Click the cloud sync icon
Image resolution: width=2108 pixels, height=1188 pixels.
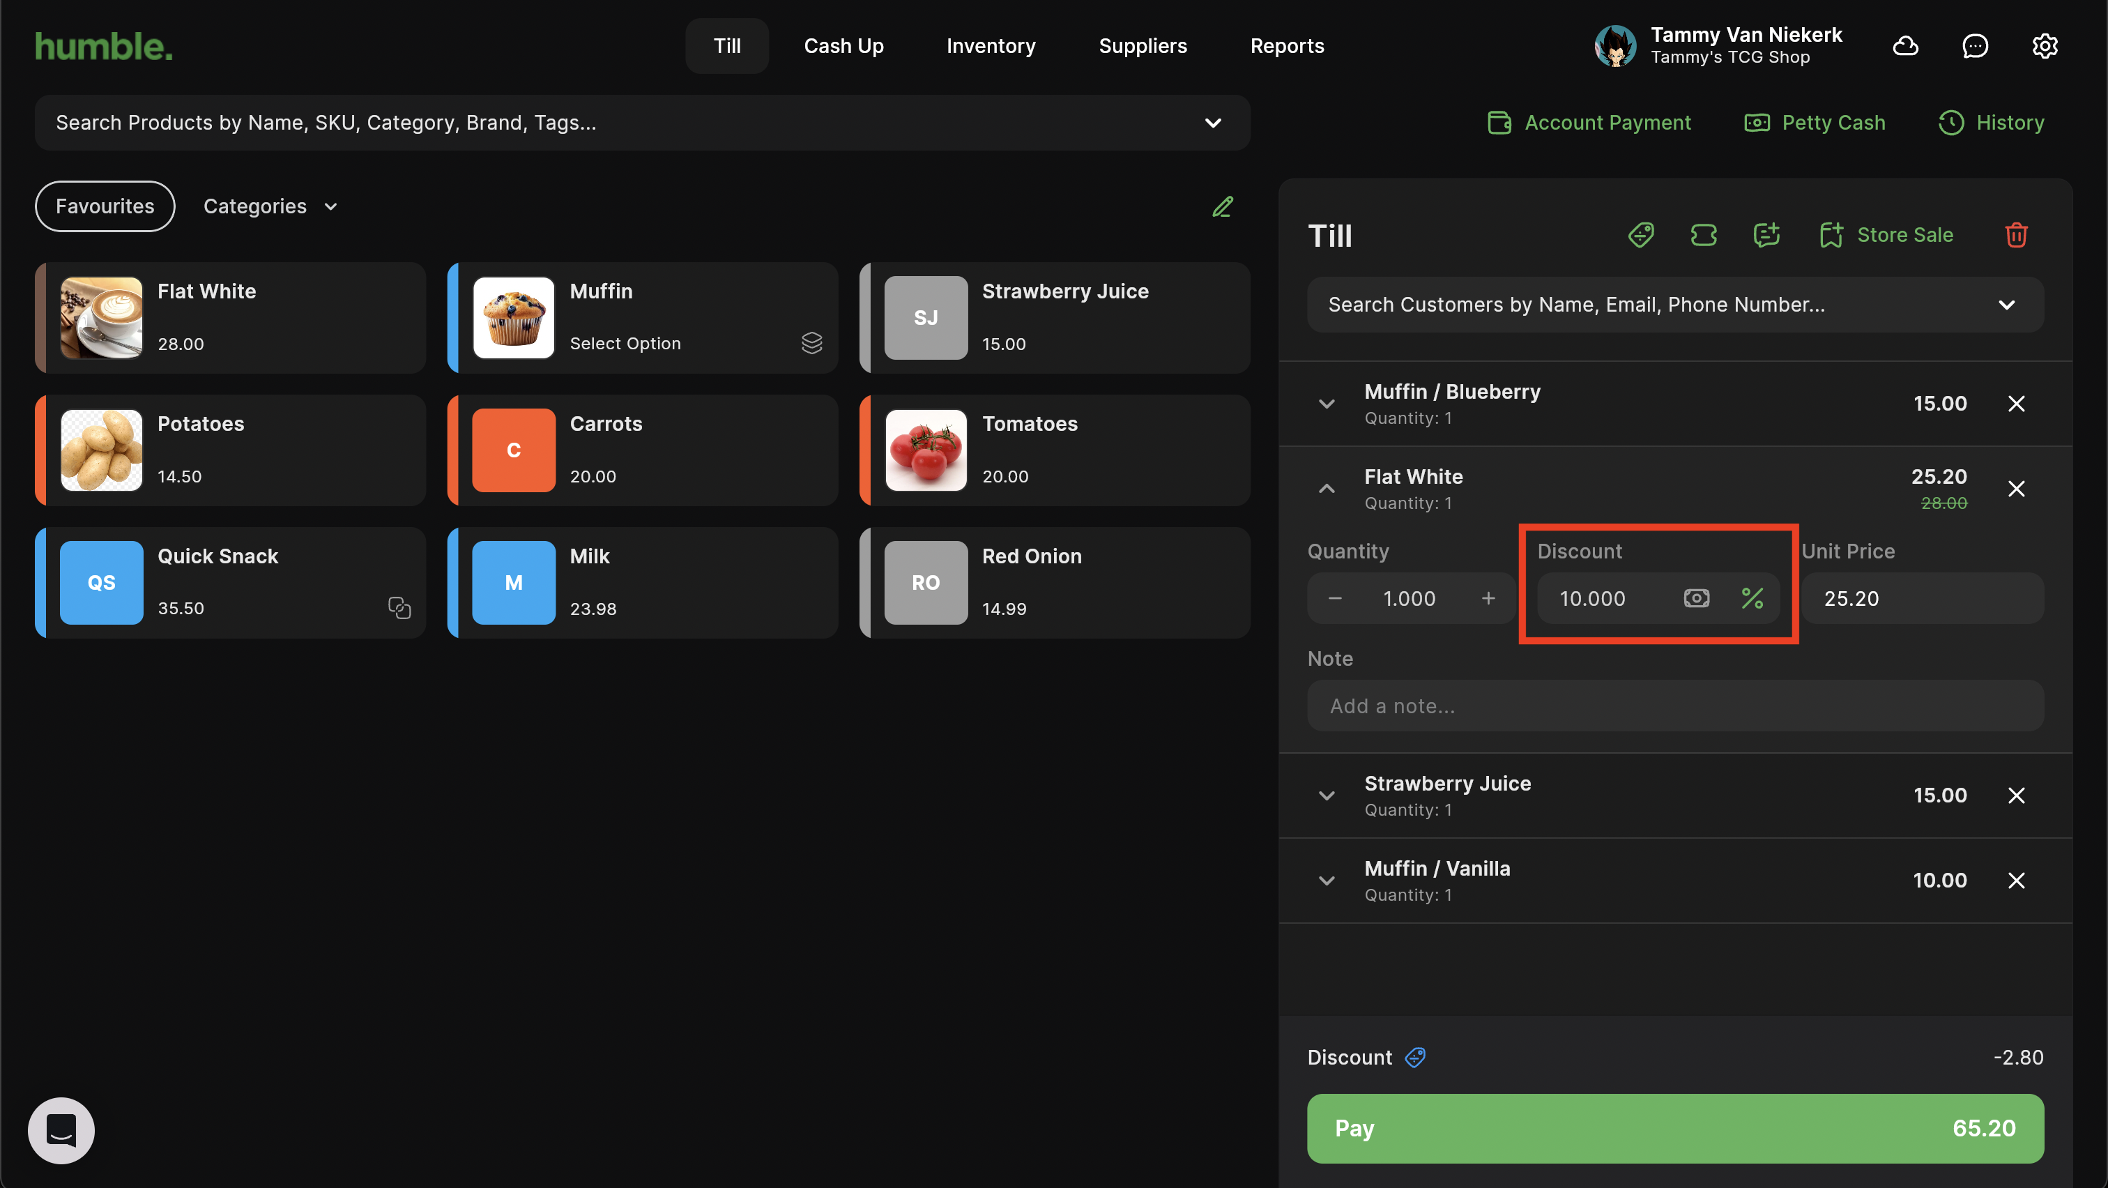1905,46
